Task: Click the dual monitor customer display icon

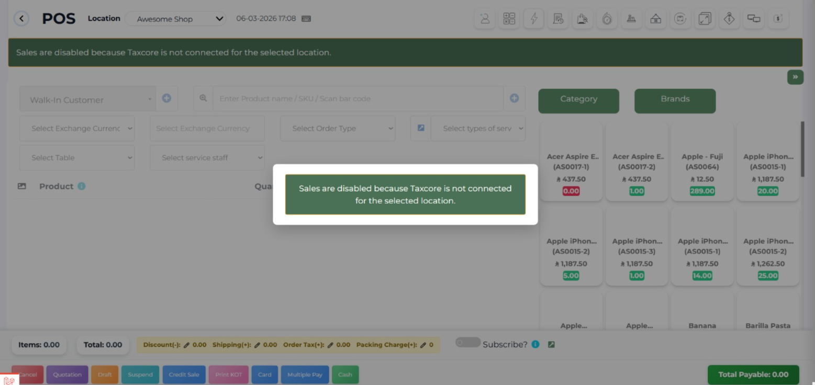Action: pyautogui.click(x=753, y=19)
